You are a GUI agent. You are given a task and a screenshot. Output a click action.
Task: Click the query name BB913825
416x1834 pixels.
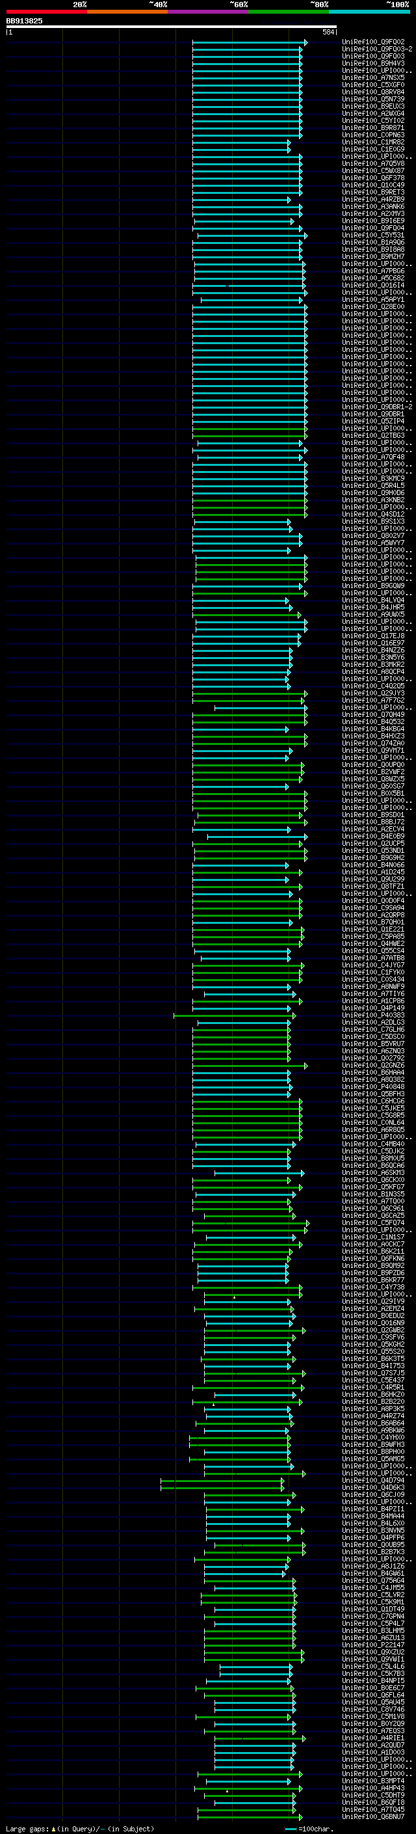pos(24,21)
